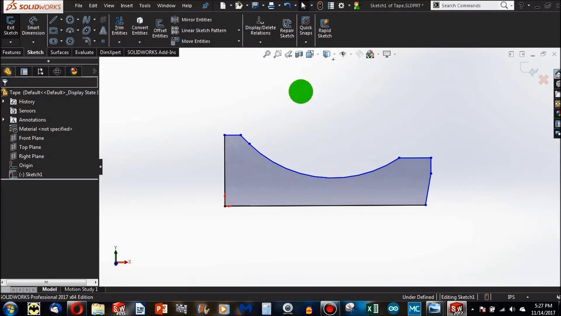Click the Search Commands input field

tap(470, 6)
